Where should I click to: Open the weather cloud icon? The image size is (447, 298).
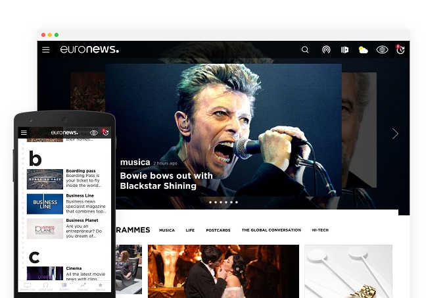point(363,50)
